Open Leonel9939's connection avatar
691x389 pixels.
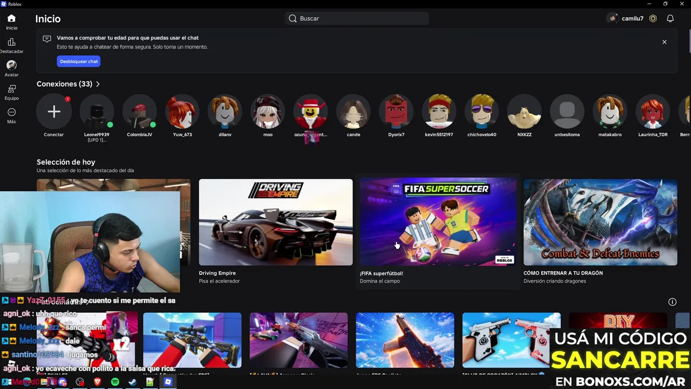(x=97, y=112)
